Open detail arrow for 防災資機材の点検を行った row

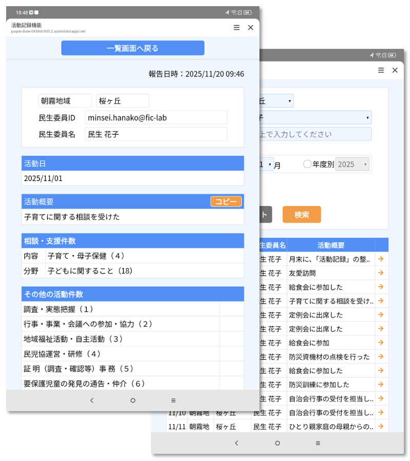pos(381,357)
